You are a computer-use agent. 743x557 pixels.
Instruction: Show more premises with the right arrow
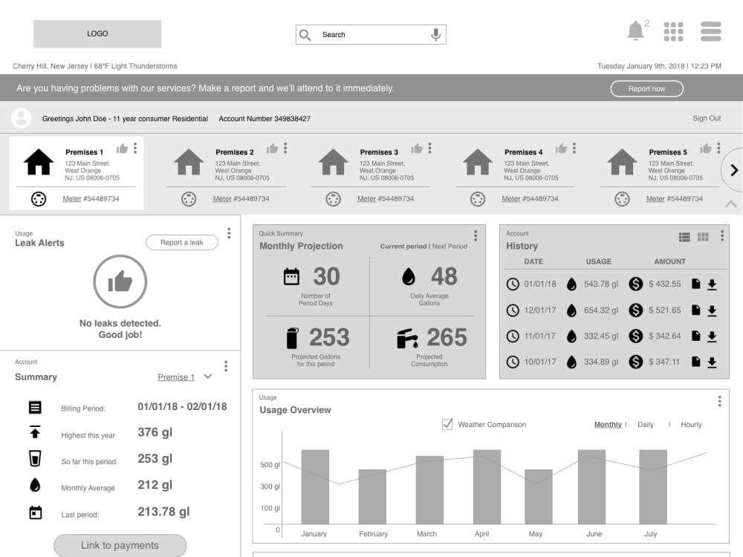click(733, 170)
